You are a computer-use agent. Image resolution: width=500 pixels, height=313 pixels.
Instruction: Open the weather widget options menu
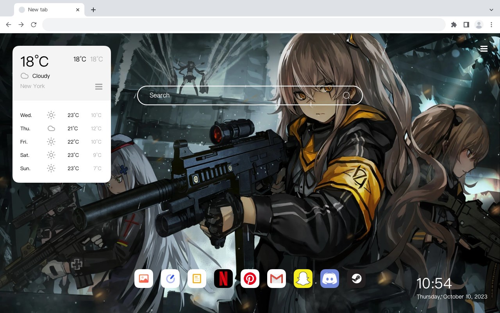(99, 86)
